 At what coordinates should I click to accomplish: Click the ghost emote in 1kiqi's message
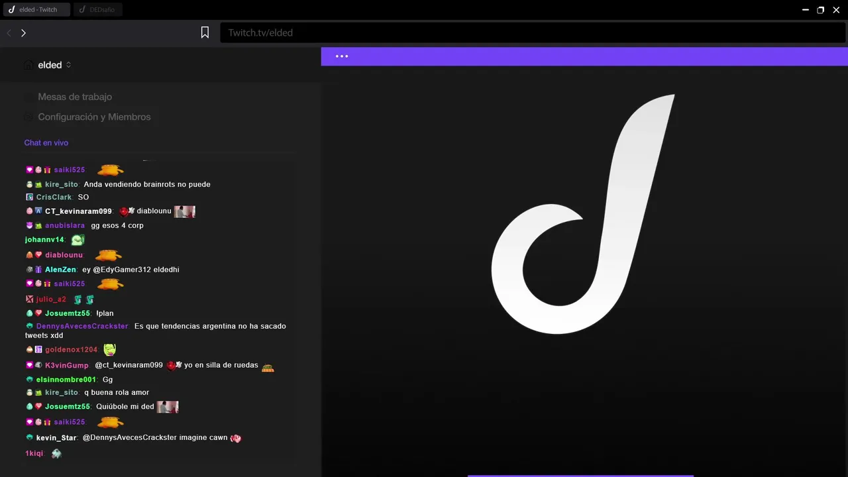coord(56,454)
